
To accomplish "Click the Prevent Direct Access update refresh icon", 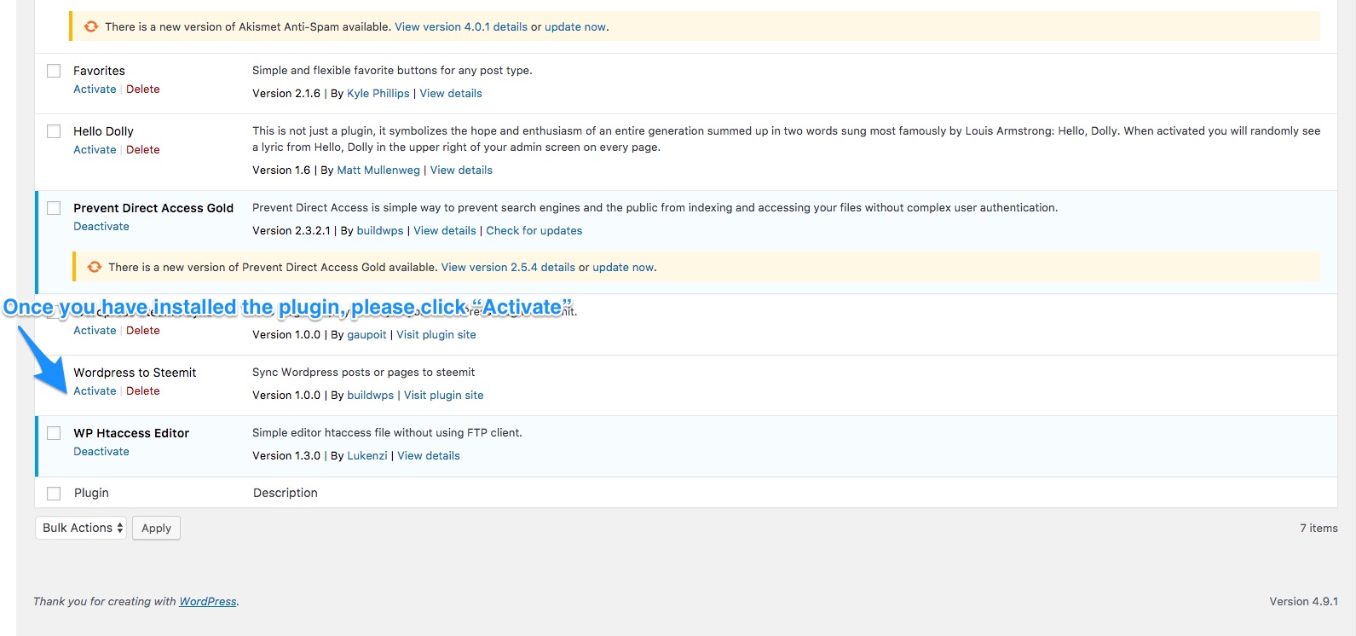I will coord(95,267).
